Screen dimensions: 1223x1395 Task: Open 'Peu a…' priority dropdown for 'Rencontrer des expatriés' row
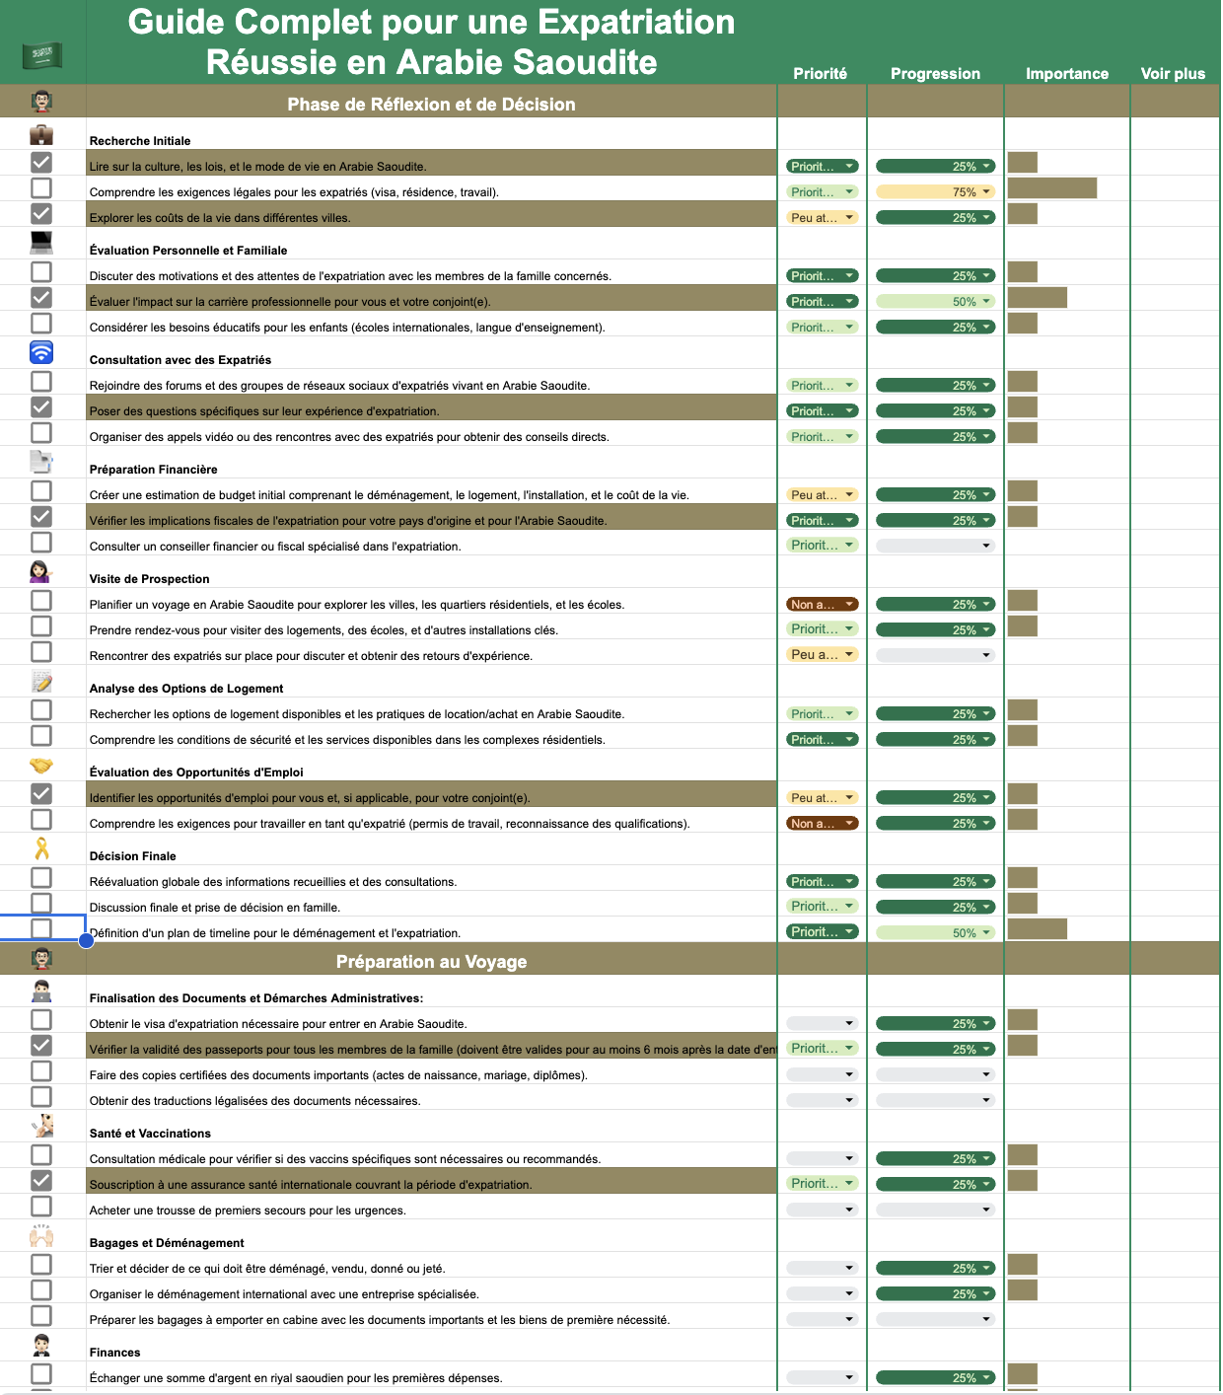[x=822, y=654]
